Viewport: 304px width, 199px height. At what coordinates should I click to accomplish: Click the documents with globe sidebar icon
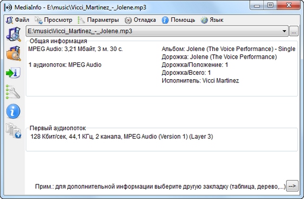[13, 131]
